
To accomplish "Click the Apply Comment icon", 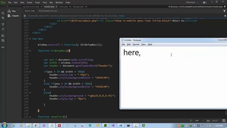I will 3,36.
